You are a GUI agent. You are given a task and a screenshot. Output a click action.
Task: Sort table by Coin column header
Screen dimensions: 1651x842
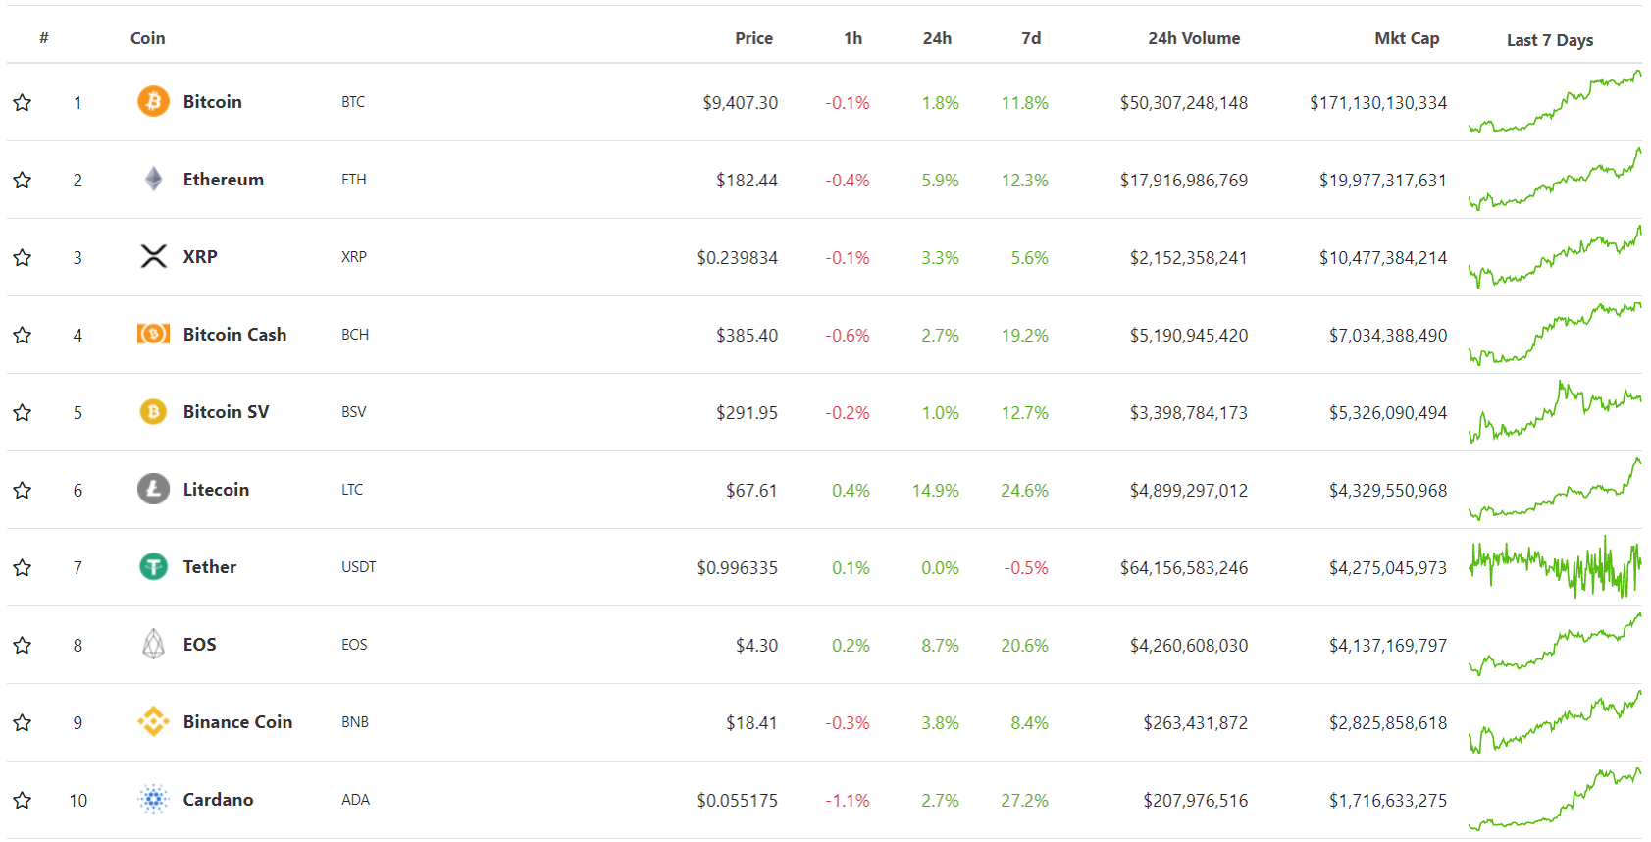click(x=148, y=38)
